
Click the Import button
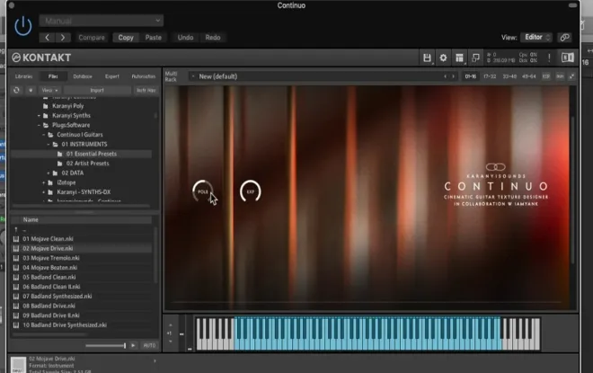pyautogui.click(x=97, y=90)
